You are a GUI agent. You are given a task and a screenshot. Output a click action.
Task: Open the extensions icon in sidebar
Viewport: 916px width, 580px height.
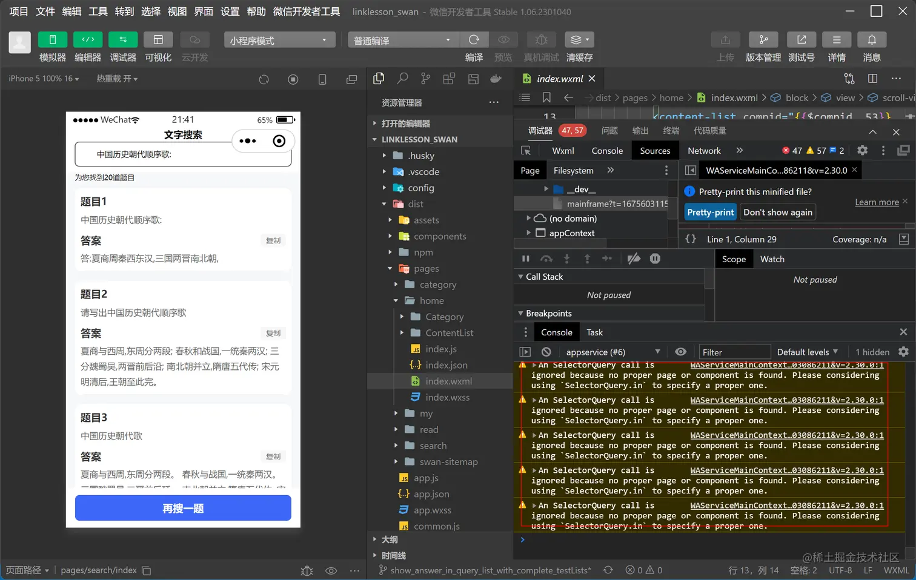coord(449,78)
